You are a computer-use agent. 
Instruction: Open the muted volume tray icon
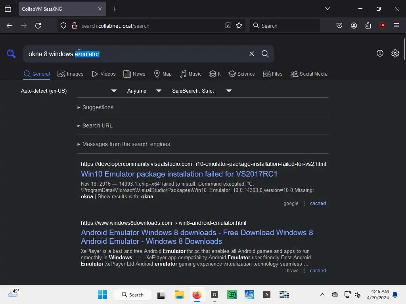358,294
